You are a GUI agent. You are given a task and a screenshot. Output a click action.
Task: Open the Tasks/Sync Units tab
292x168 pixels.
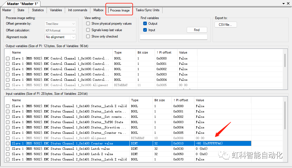147,10
